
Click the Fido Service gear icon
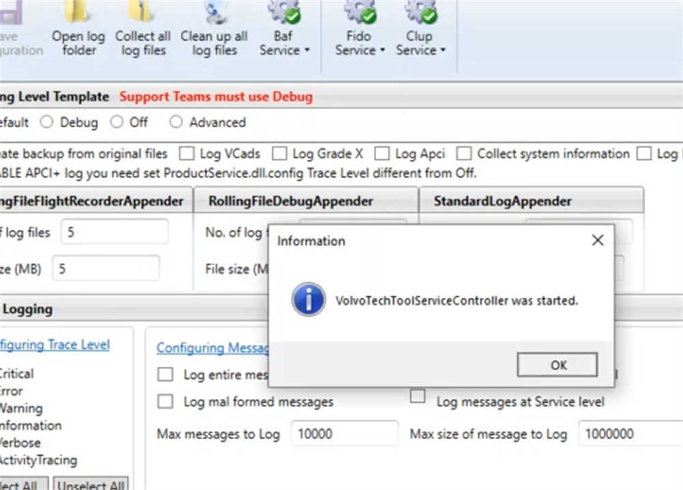click(x=360, y=12)
